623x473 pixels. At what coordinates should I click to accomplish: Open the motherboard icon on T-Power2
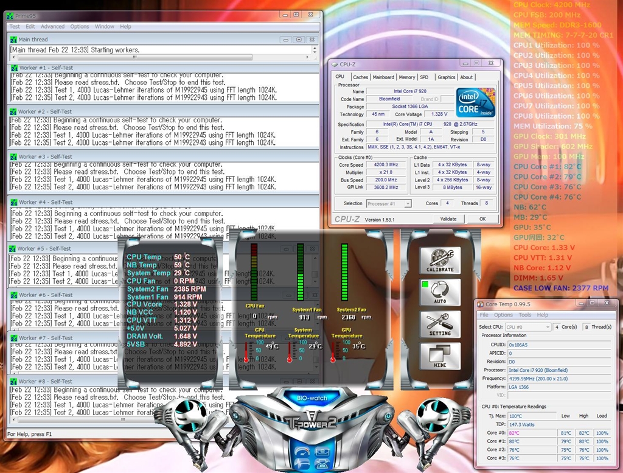click(322, 451)
